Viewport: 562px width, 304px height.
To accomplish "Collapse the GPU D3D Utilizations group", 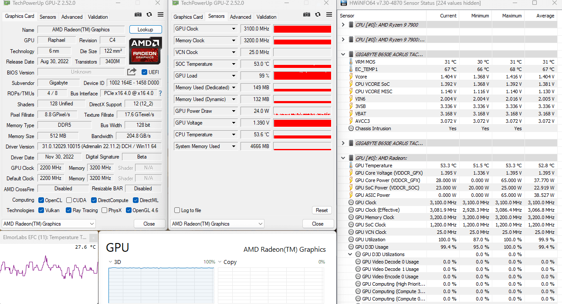I will pyautogui.click(x=350, y=254).
